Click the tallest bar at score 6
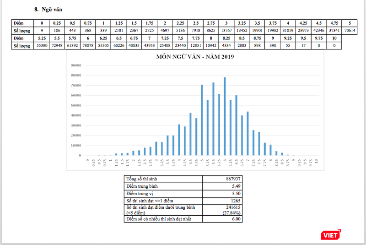Image resolution: width=366 pixels, height=245 pixels. coord(225,116)
